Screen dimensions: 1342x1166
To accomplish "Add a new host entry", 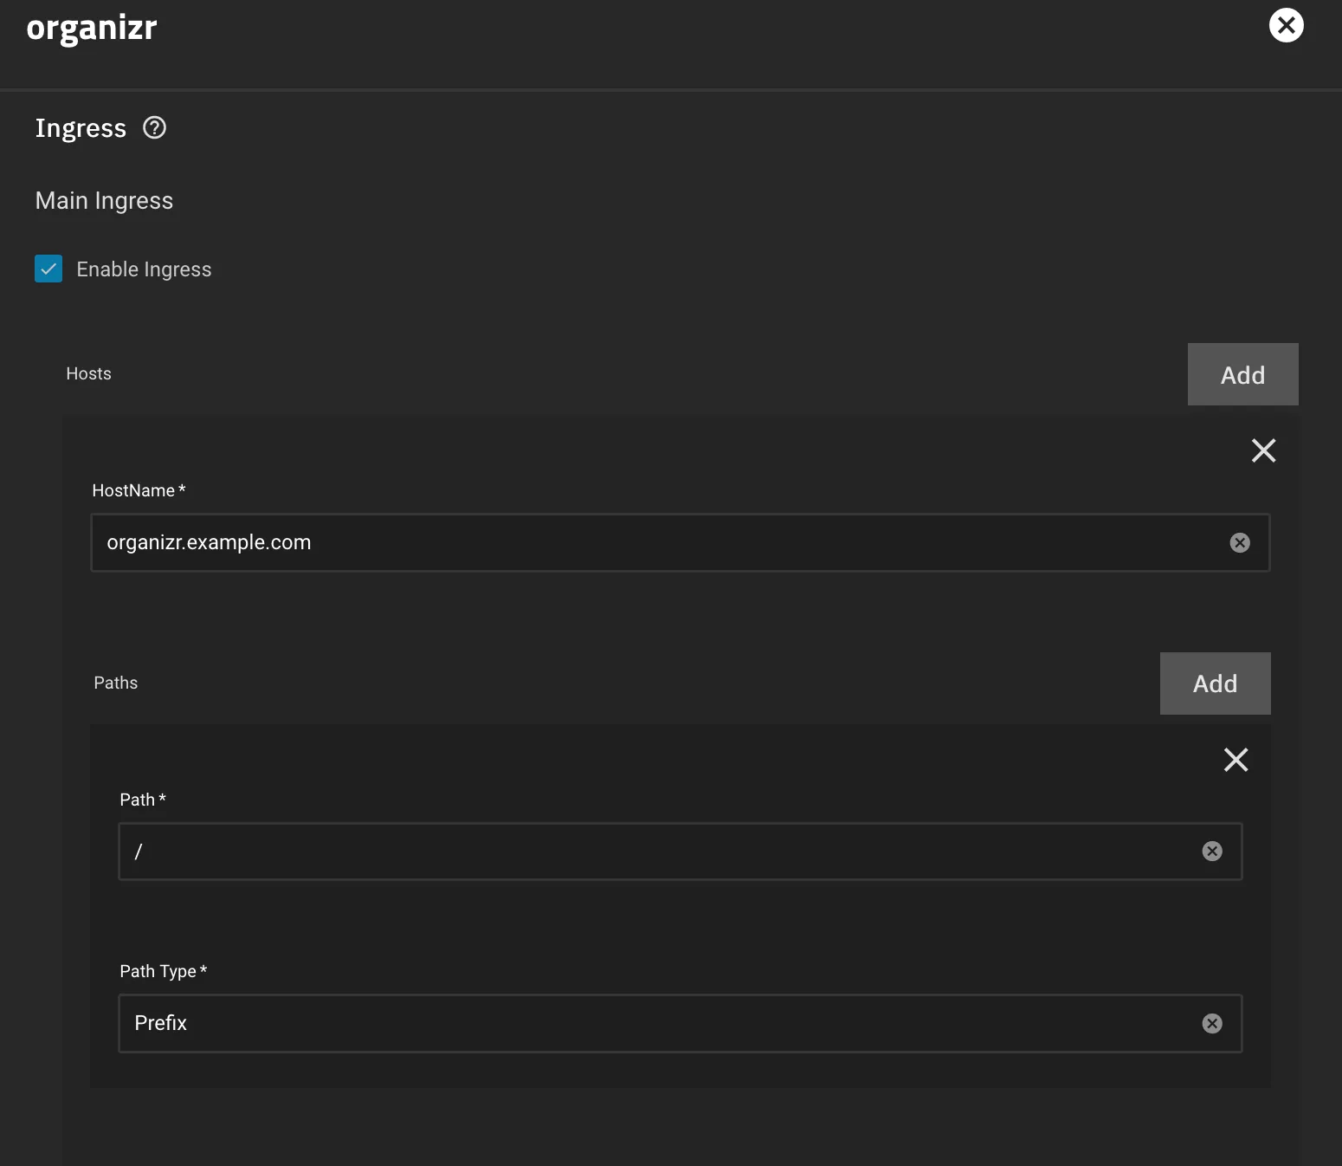I will [1242, 374].
